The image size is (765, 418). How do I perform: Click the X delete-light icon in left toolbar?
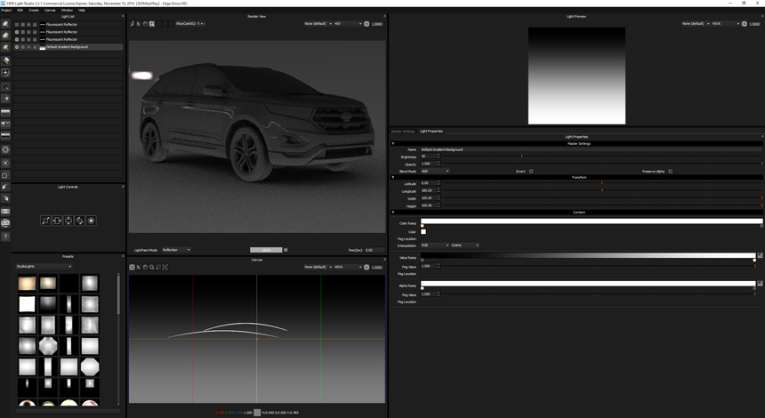[5, 163]
